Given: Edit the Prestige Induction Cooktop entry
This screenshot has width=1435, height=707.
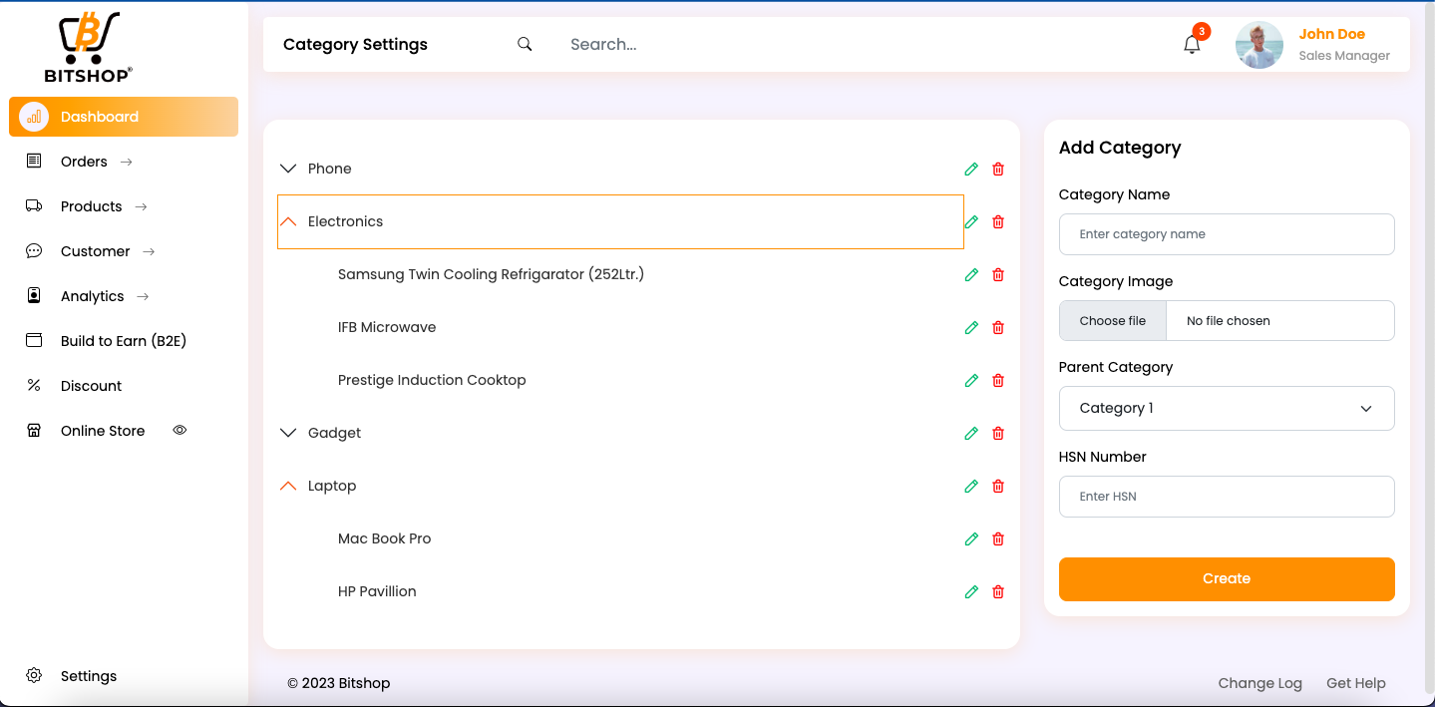Looking at the screenshot, I should pyautogui.click(x=971, y=381).
